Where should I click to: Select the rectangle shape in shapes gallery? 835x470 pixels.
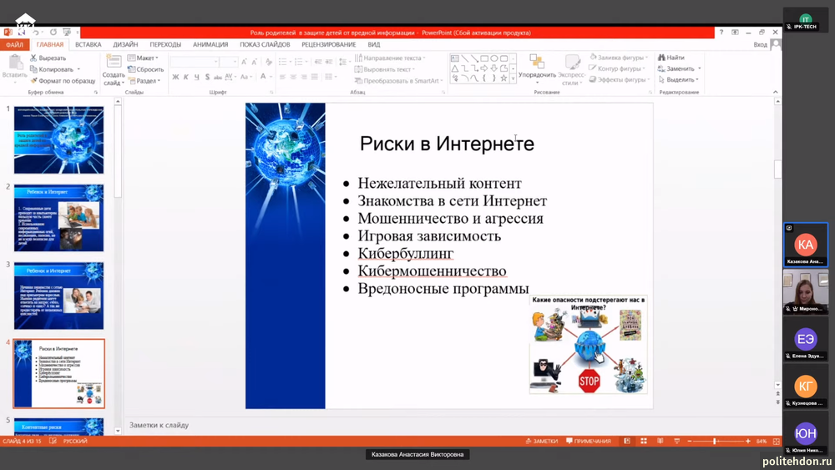[484, 58]
